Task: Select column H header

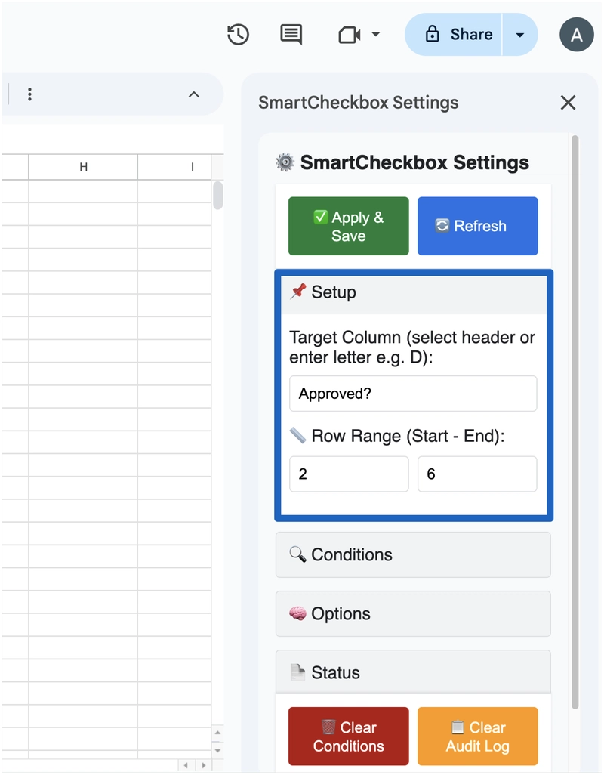Action: click(x=83, y=167)
